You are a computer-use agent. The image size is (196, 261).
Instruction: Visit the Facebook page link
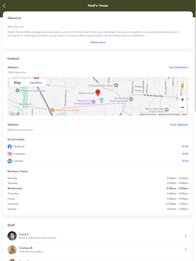pos(185,146)
